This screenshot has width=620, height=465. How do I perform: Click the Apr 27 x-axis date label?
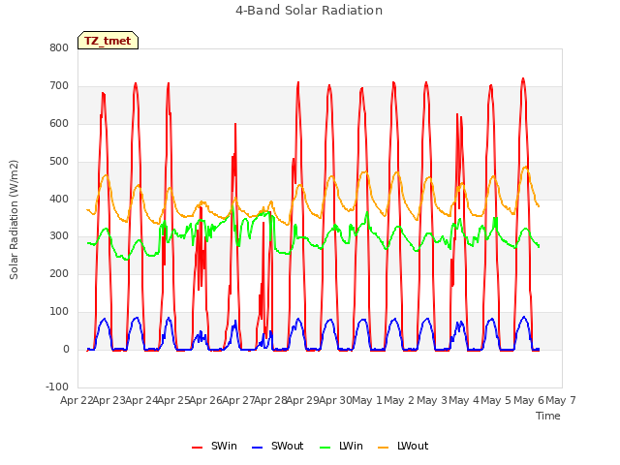pyautogui.click(x=238, y=400)
